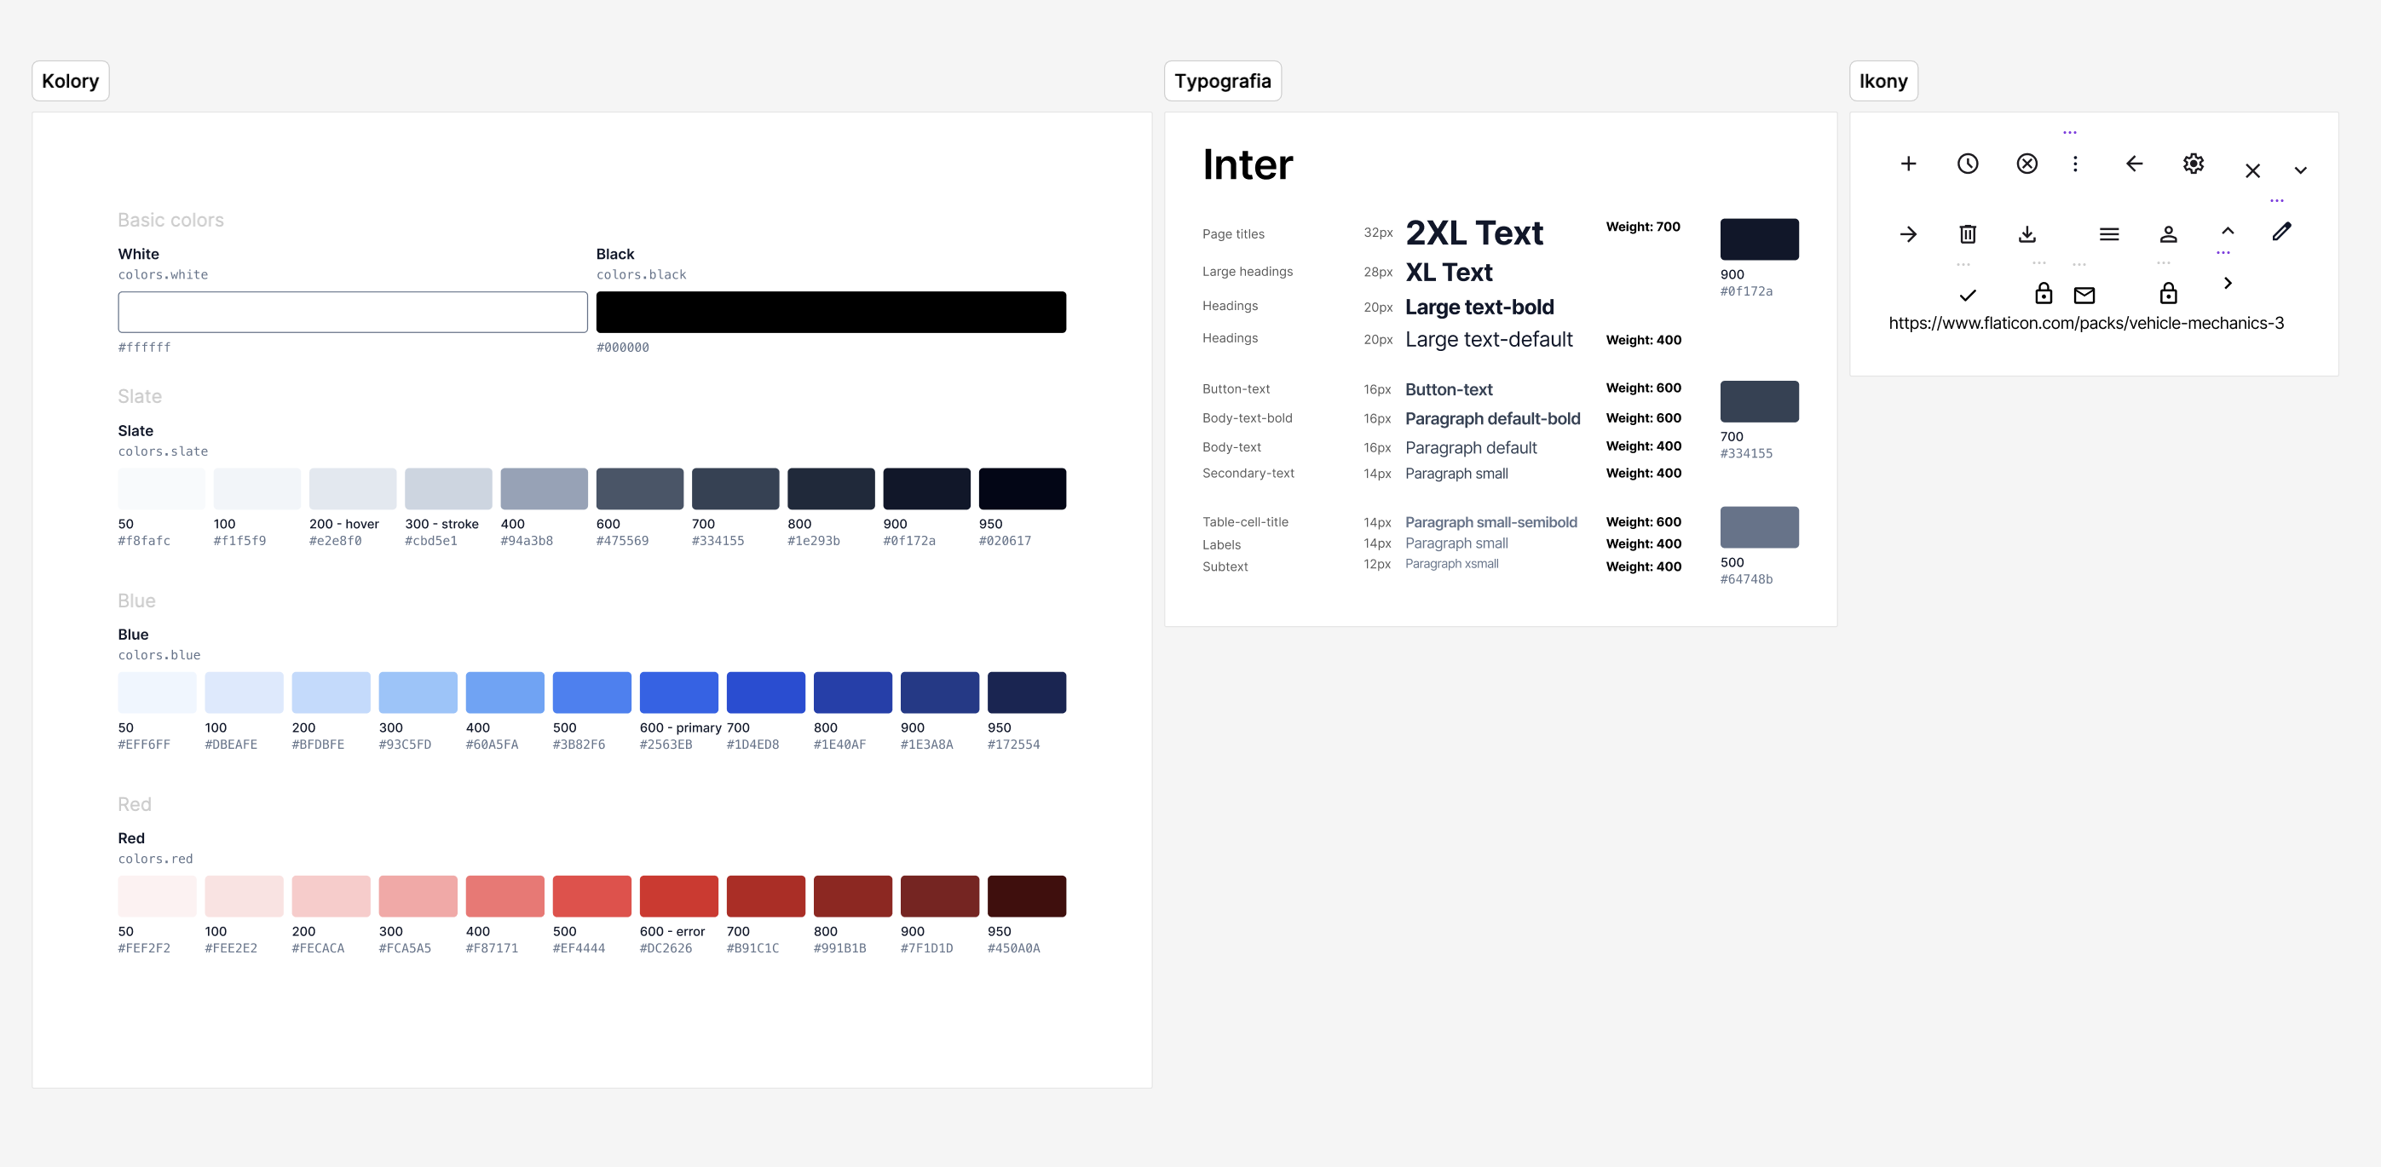Click the plus add icon

[1908, 164]
